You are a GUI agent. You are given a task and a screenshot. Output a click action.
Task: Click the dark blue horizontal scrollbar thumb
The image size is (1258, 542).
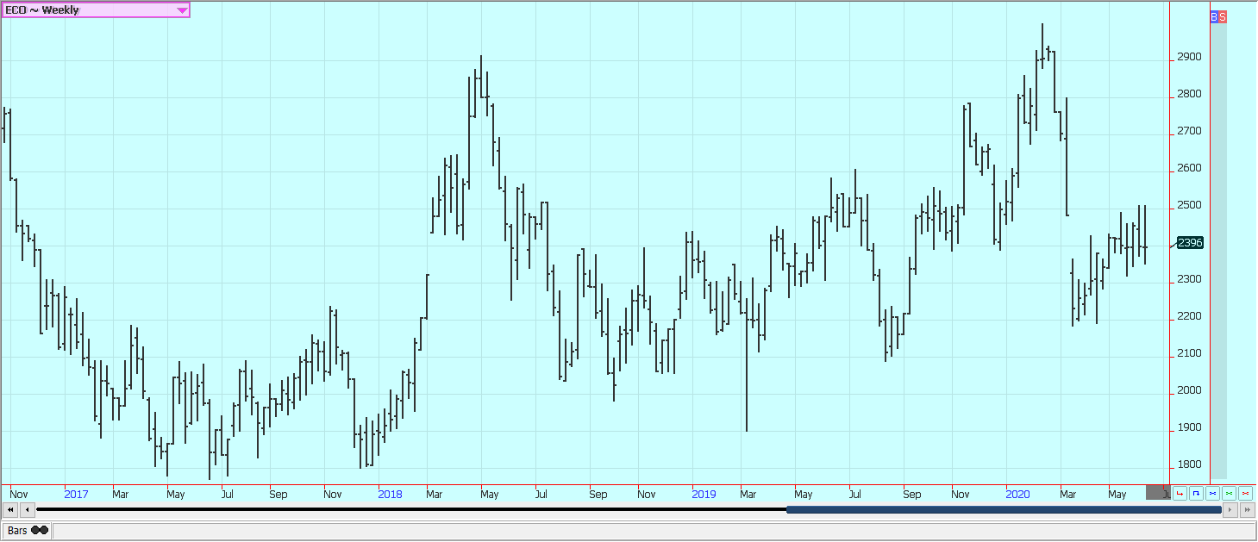point(1004,510)
